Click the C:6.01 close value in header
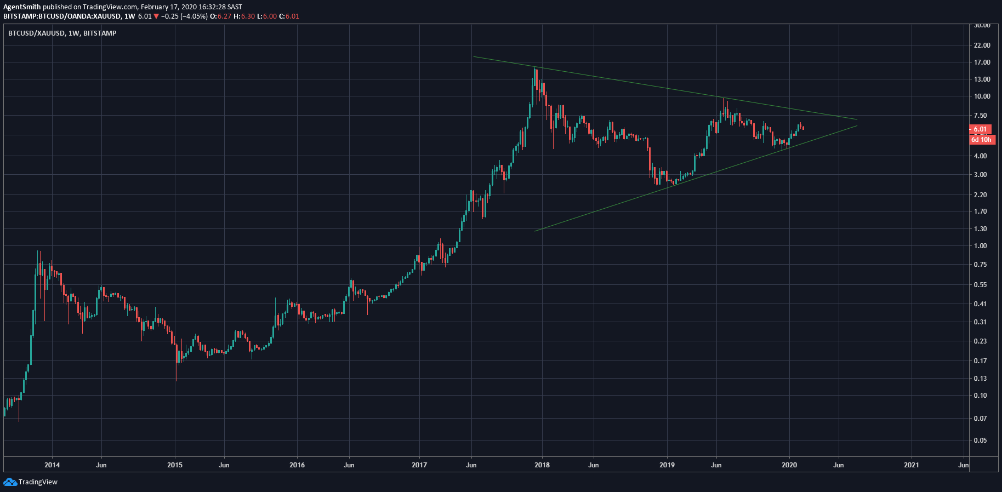Viewport: 1002px width, 492px height. click(289, 16)
